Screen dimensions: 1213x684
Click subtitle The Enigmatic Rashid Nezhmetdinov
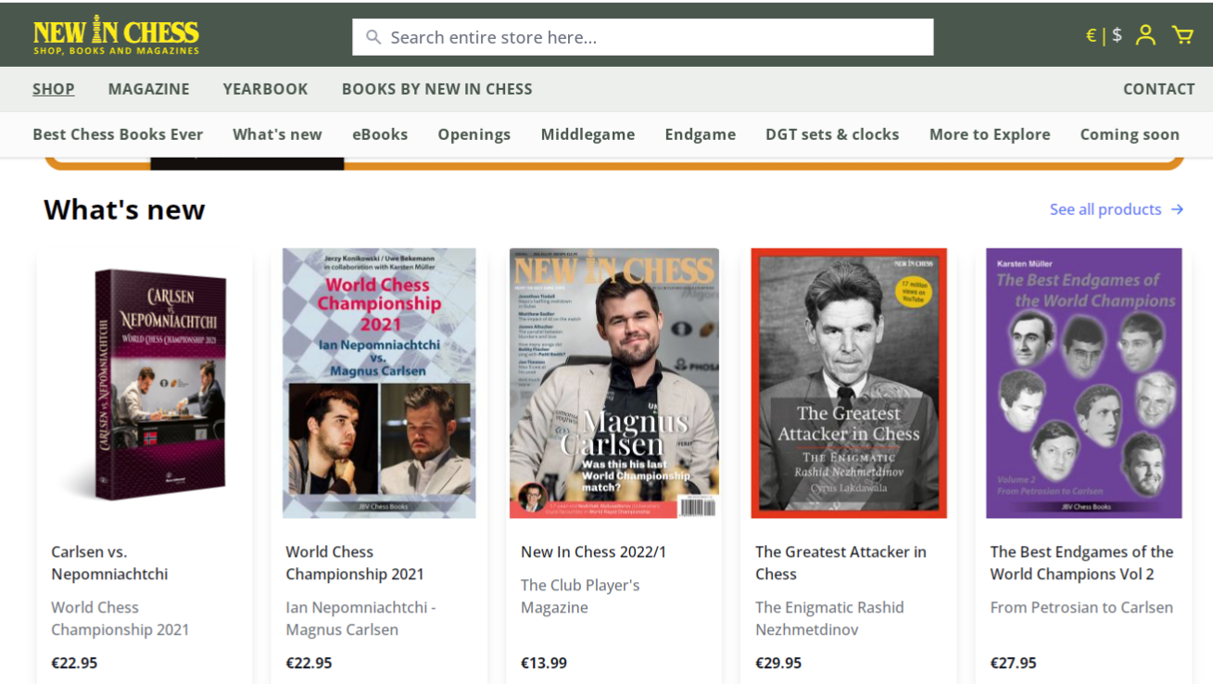pyautogui.click(x=829, y=618)
